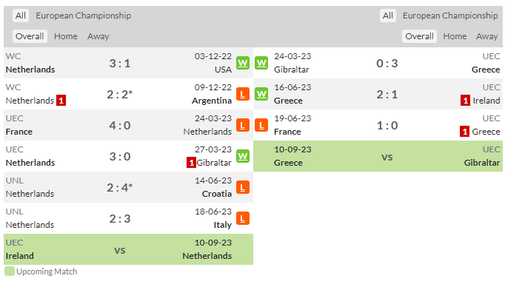Click the red card icon next to Ireland
The image size is (505, 287).
tap(465, 101)
